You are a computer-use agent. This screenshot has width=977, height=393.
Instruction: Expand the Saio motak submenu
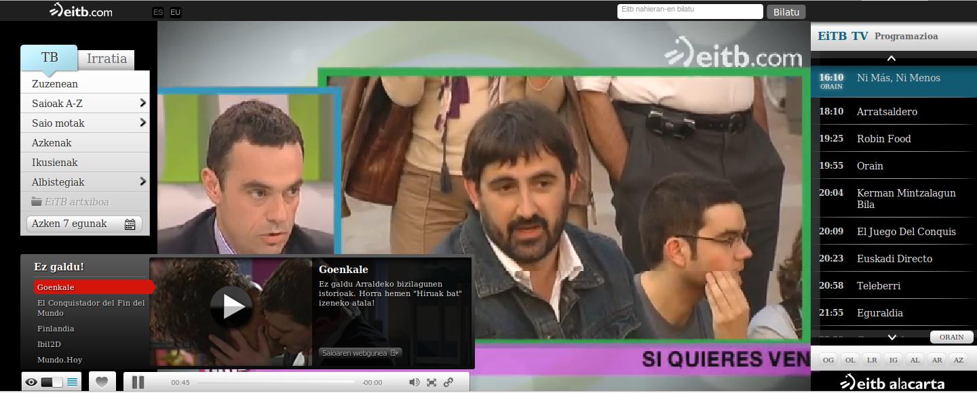142,123
